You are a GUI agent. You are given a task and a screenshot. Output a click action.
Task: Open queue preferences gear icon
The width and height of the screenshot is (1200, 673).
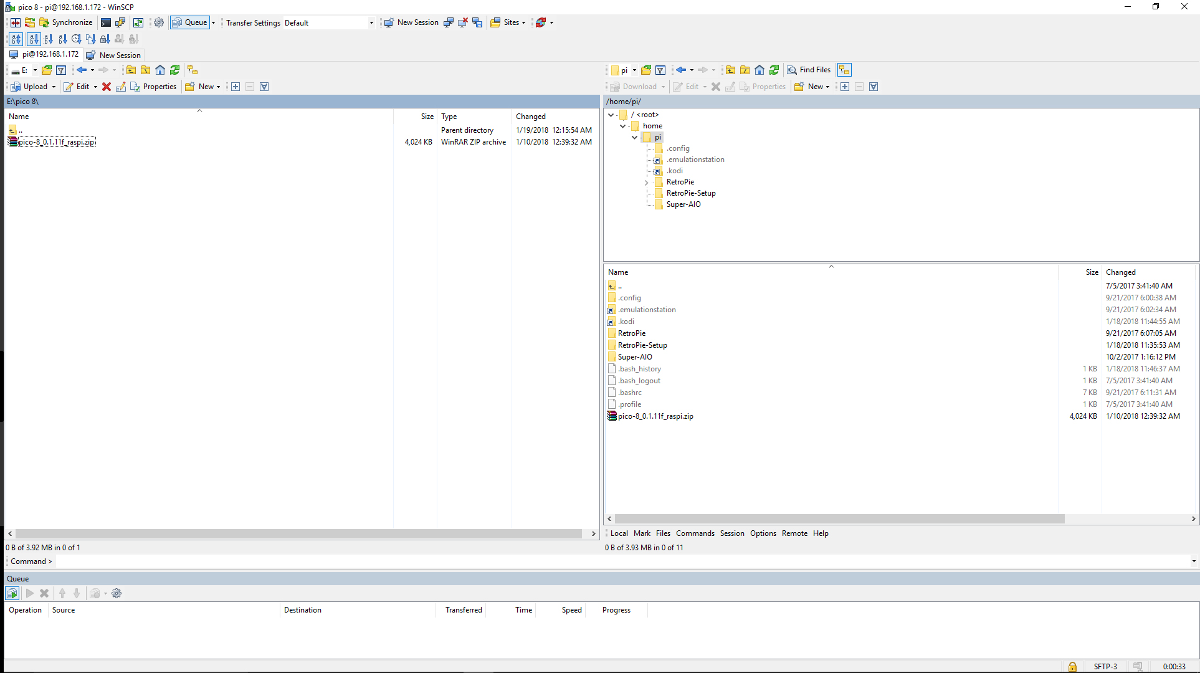click(117, 593)
